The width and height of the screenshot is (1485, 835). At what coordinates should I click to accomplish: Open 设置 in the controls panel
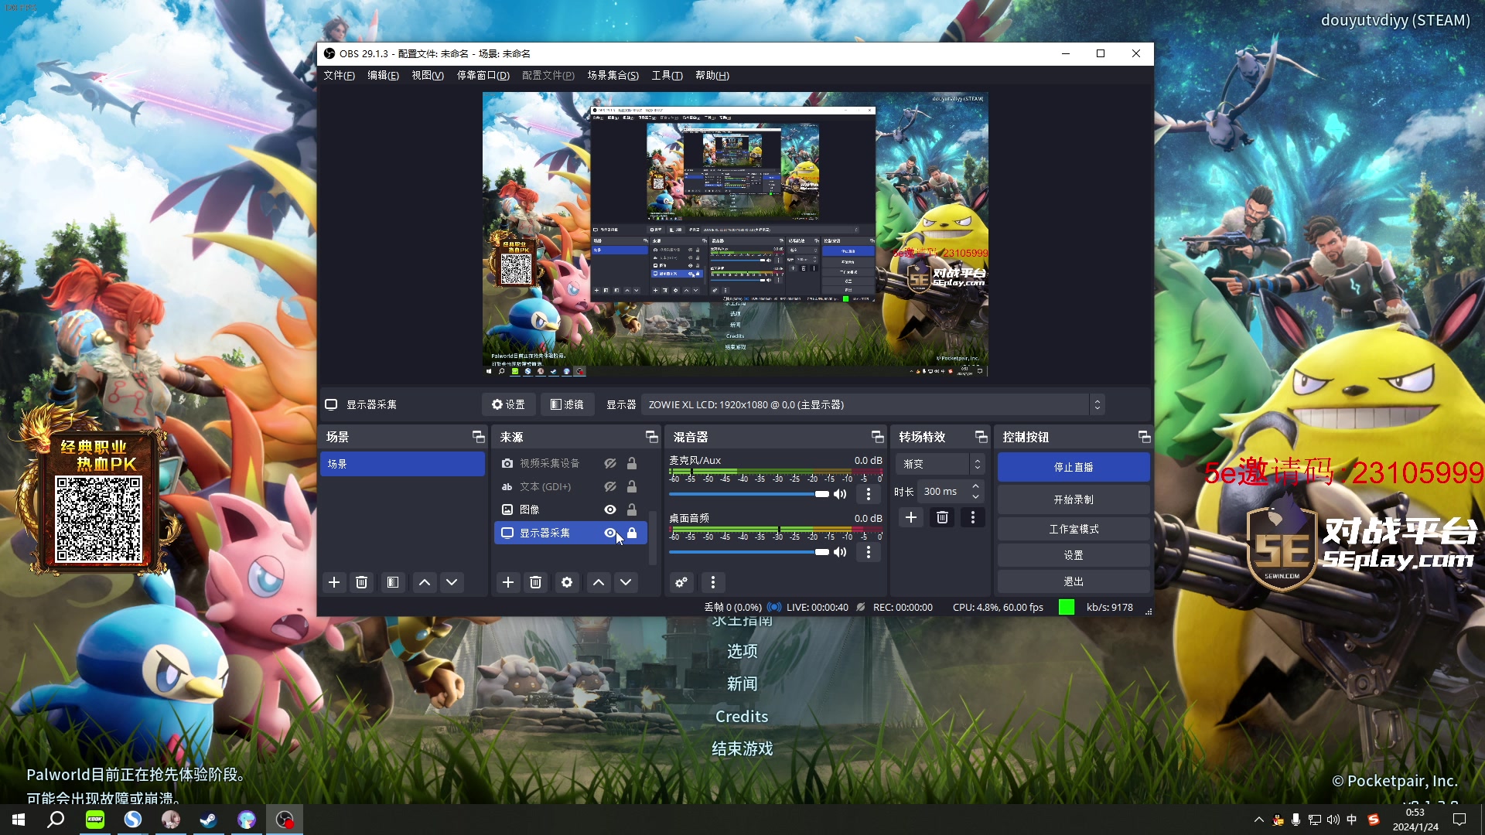[1074, 555]
